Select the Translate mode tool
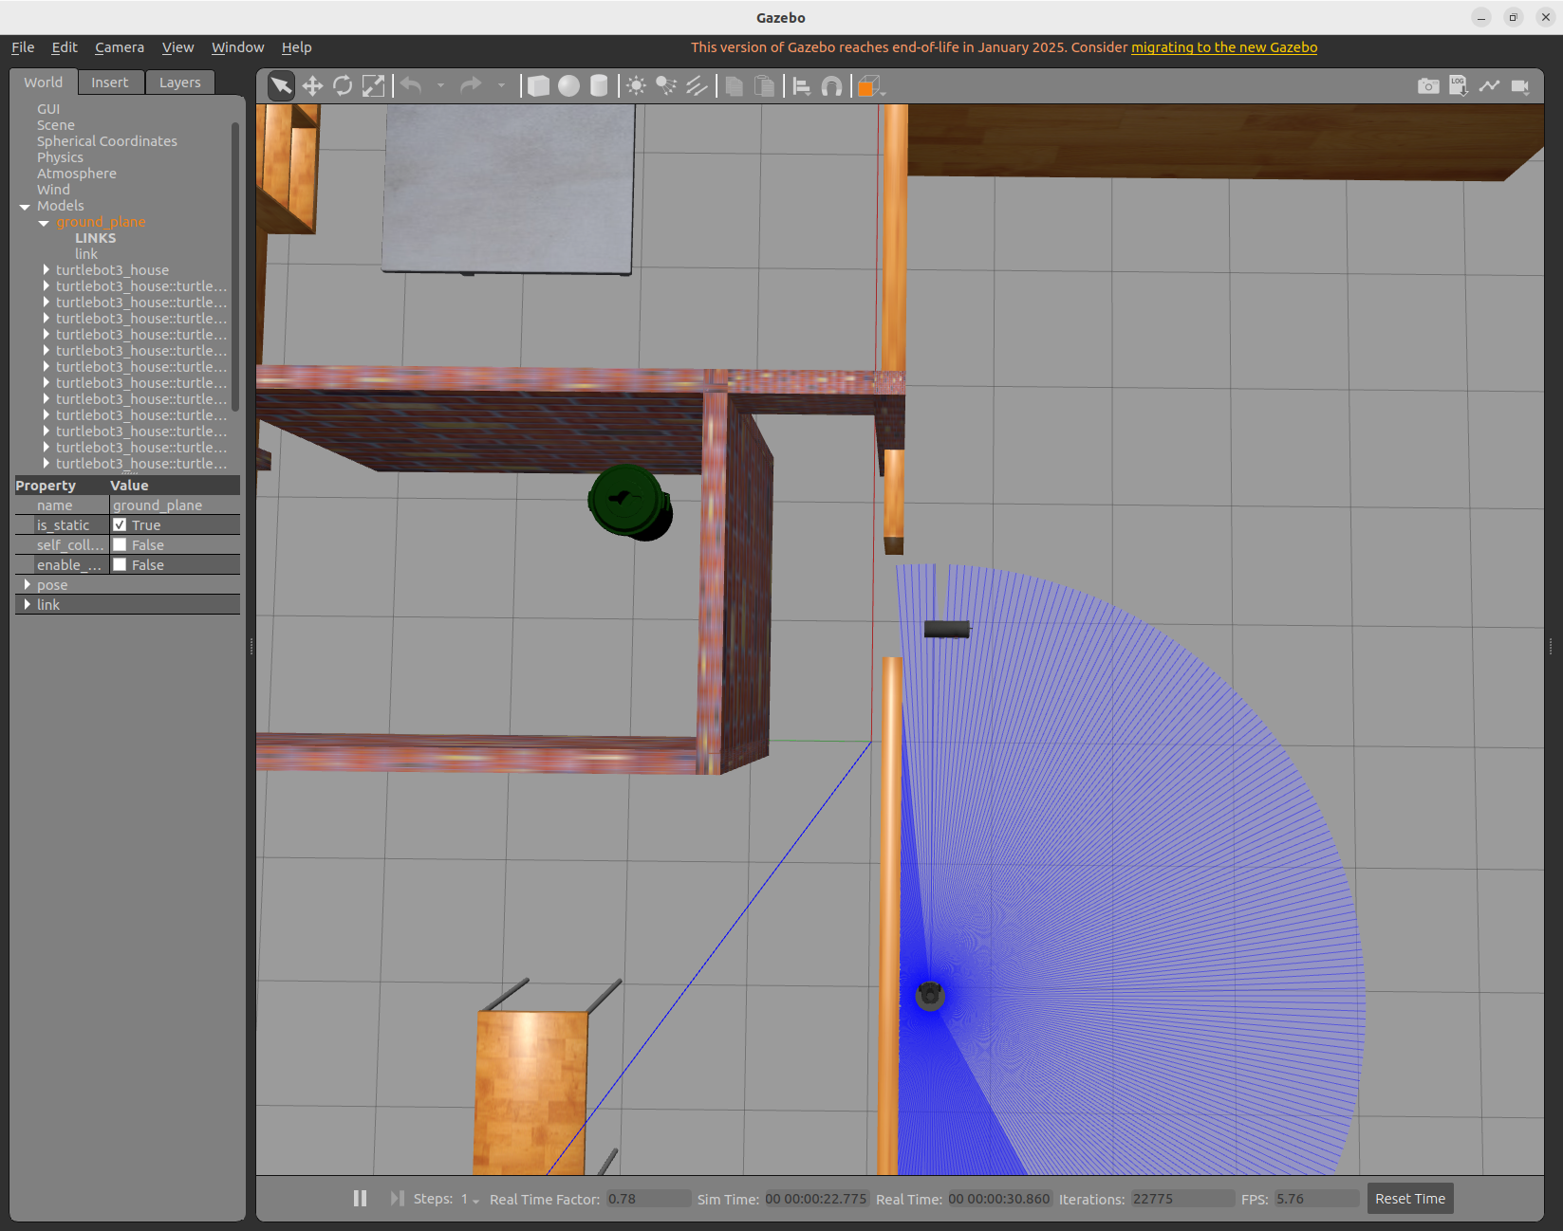 point(312,86)
